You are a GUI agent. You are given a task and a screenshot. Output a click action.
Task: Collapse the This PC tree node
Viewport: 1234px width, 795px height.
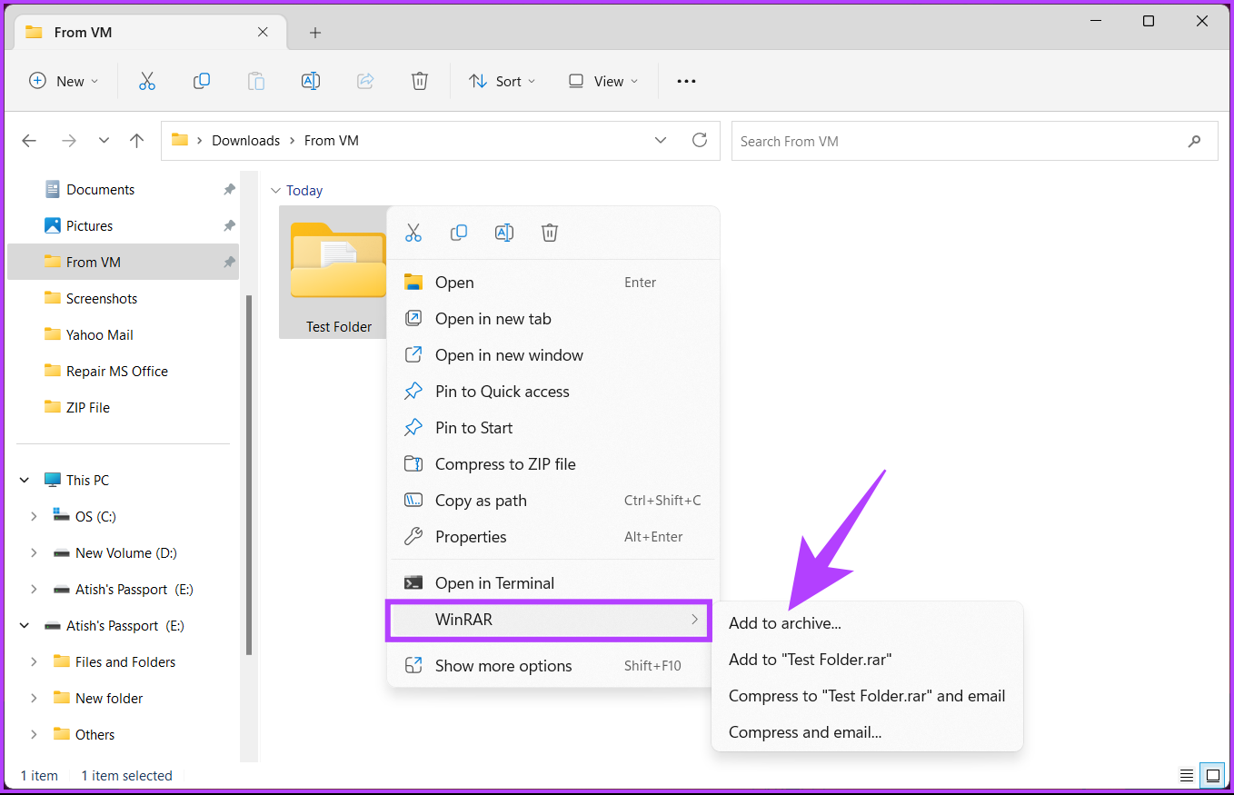pyautogui.click(x=25, y=480)
